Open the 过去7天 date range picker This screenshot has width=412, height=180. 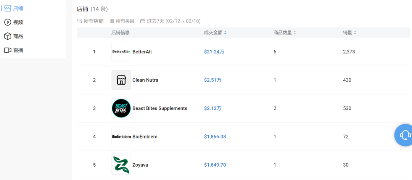click(170, 21)
